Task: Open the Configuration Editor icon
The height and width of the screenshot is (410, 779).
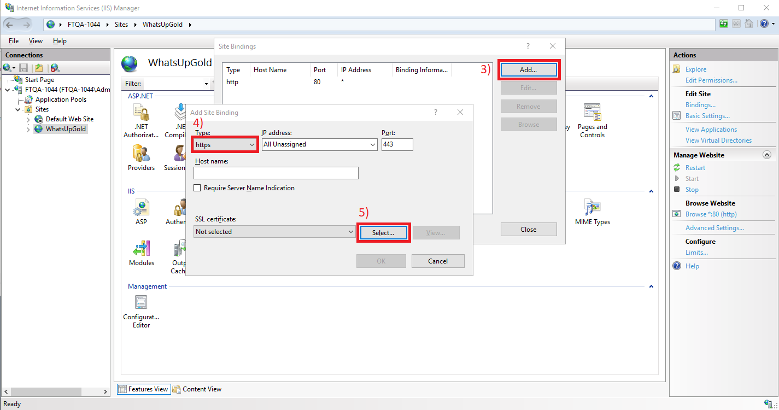Action: [x=141, y=312]
